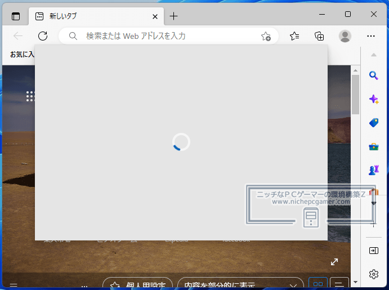Switch to grid view layout button
389x290 pixels.
click(318, 283)
